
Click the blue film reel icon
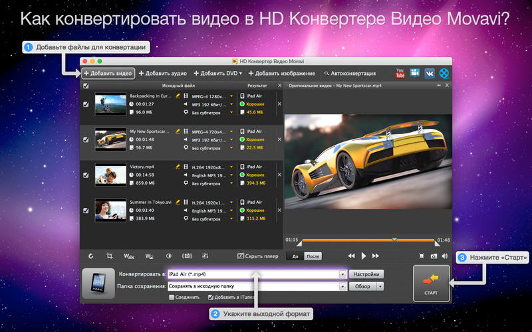[444, 73]
